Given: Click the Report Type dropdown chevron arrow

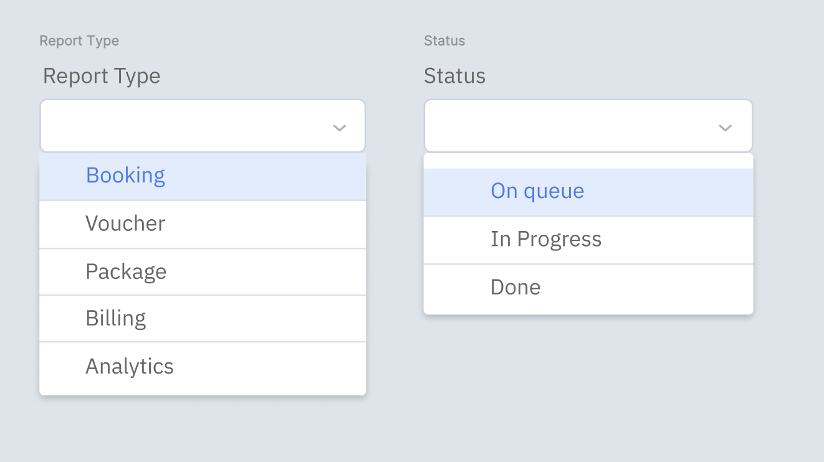Looking at the screenshot, I should pos(339,128).
